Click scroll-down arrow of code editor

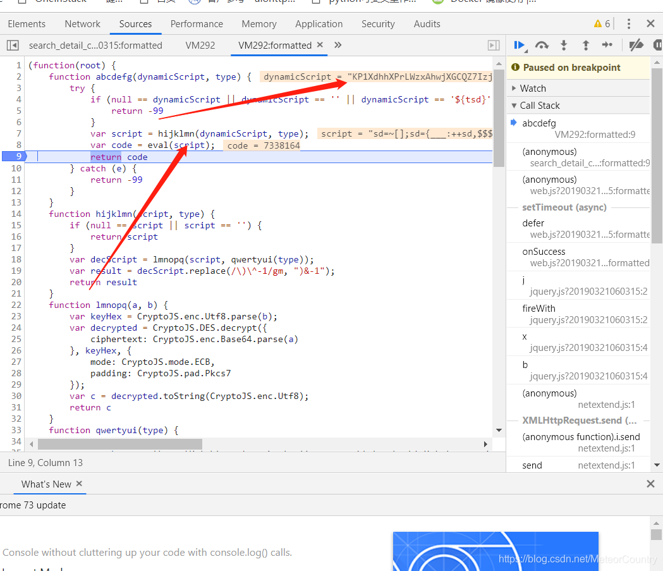499,430
